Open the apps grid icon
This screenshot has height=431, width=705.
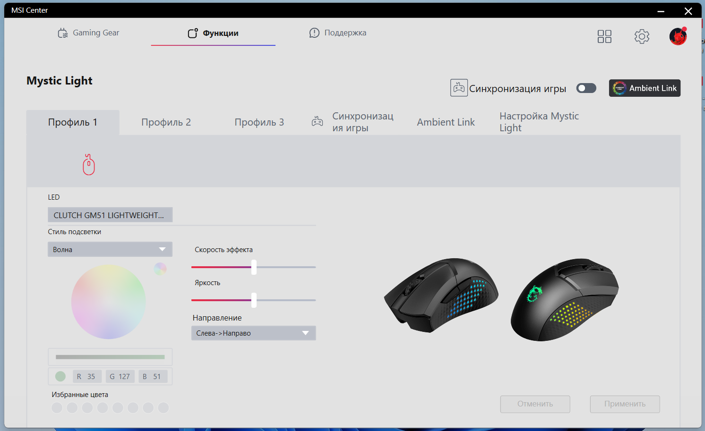(x=604, y=36)
